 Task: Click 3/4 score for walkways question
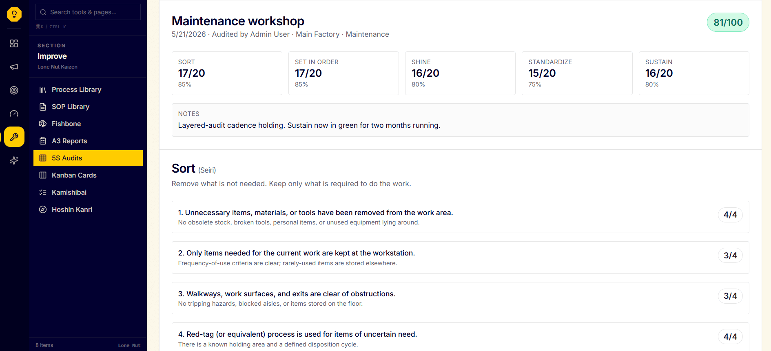click(x=730, y=296)
